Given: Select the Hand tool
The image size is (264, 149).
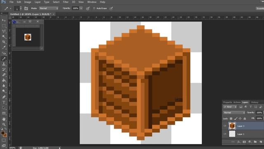Looking at the screenshot, I should pos(4,119).
